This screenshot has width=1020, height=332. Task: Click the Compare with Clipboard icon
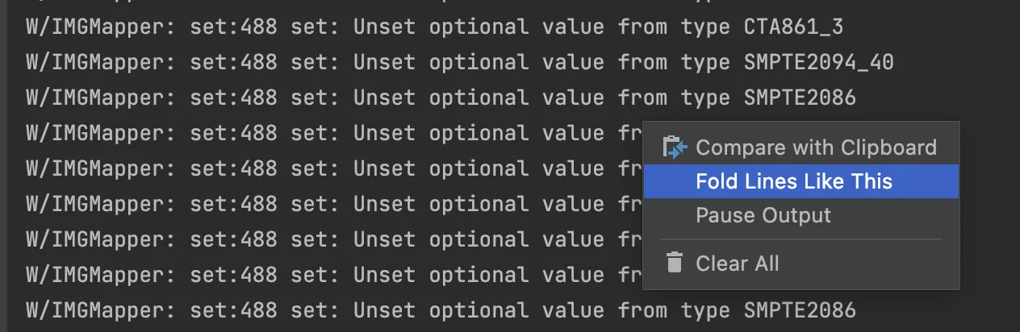coord(674,147)
